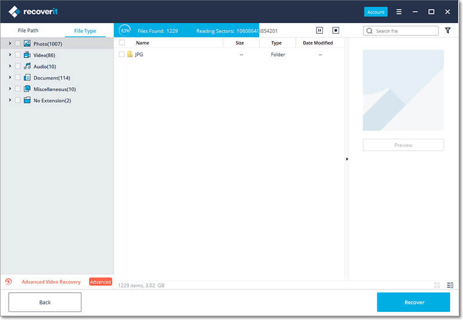Click the Recover button
Screen dimensions: 463x320
(x=413, y=302)
